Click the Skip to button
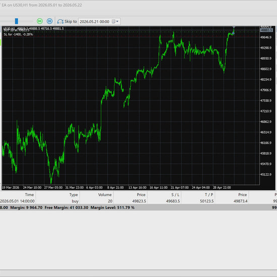Image resolution: width=277 pixels, height=277 pixels. 67,22
